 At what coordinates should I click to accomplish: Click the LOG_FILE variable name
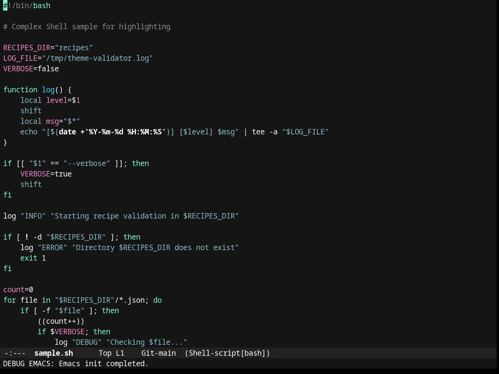(20, 58)
